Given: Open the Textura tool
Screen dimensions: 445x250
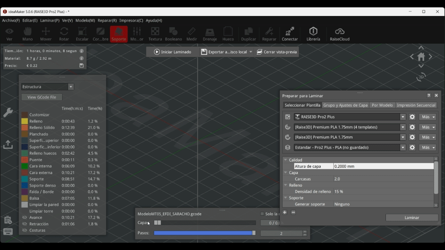Looking at the screenshot, I should click(155, 34).
